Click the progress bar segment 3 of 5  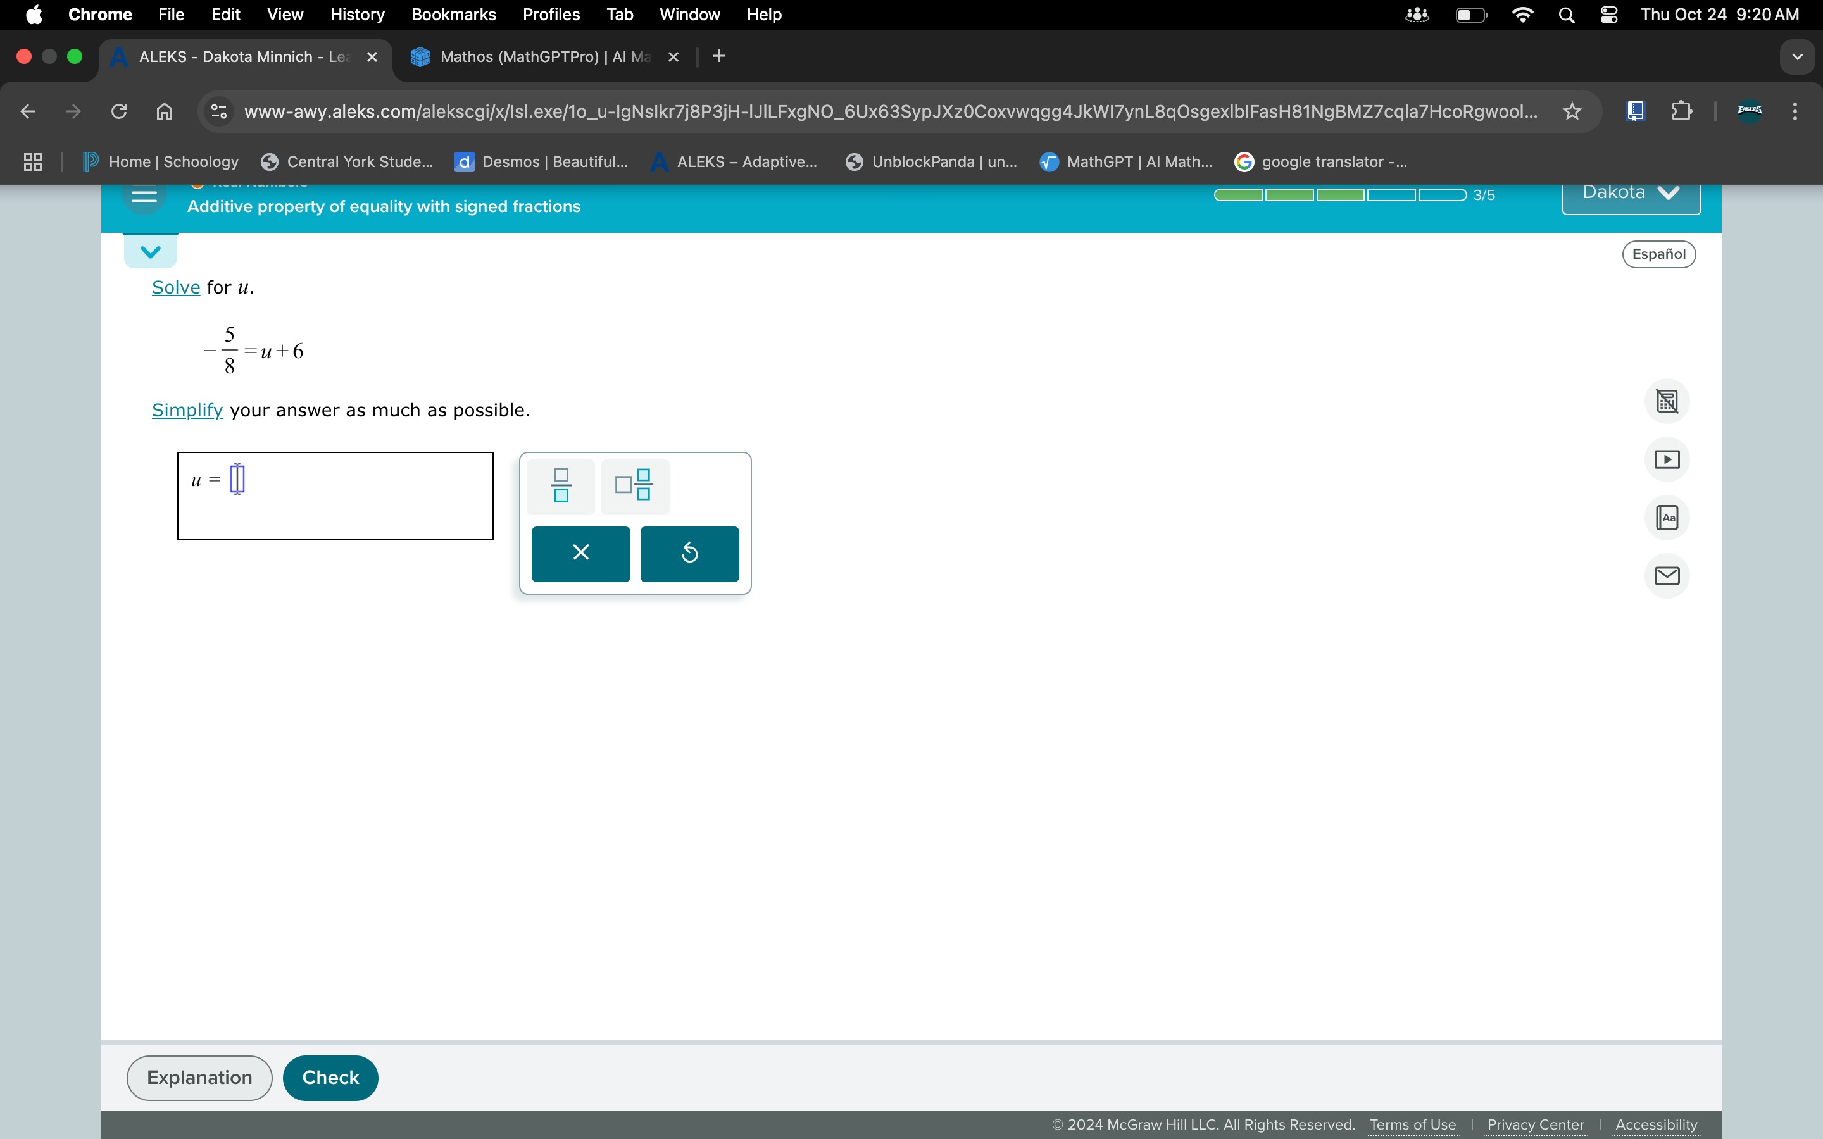click(1340, 194)
